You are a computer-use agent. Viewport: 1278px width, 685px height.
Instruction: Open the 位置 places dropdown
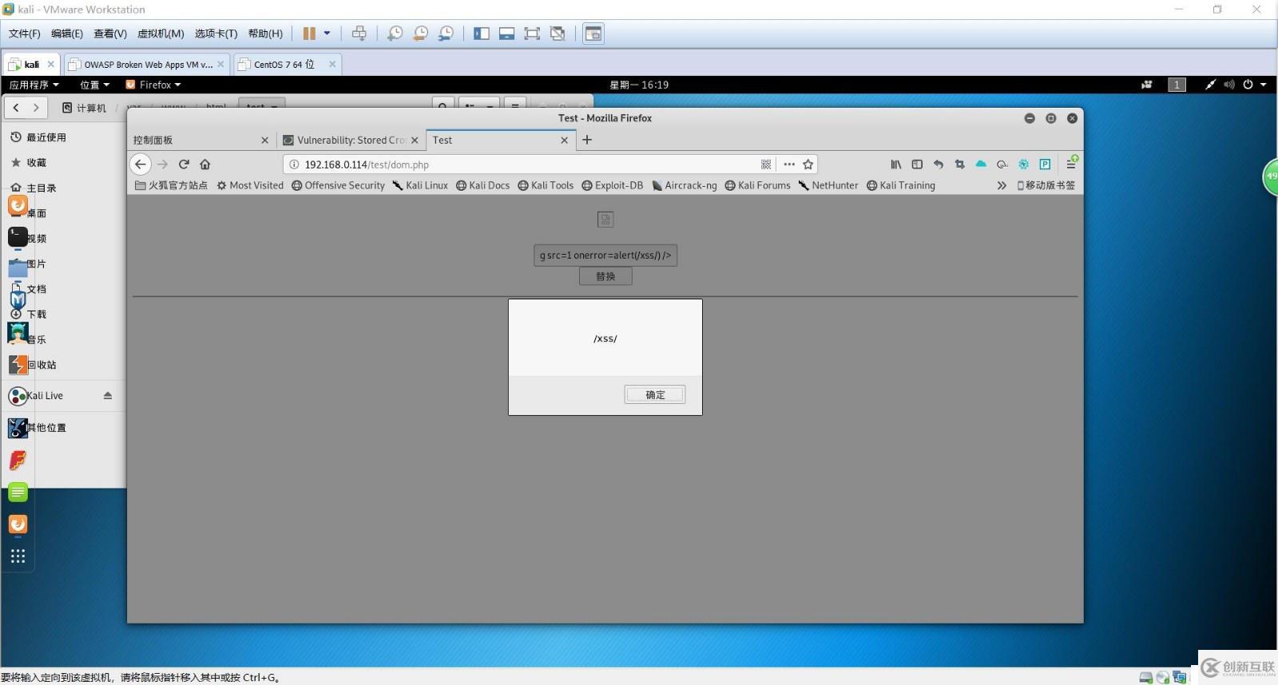[x=94, y=85]
